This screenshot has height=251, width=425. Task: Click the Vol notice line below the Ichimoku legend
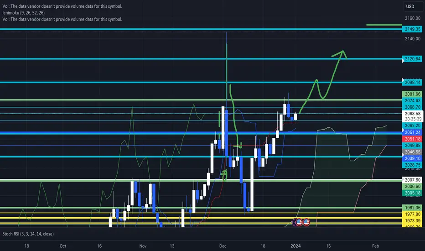tap(62, 19)
